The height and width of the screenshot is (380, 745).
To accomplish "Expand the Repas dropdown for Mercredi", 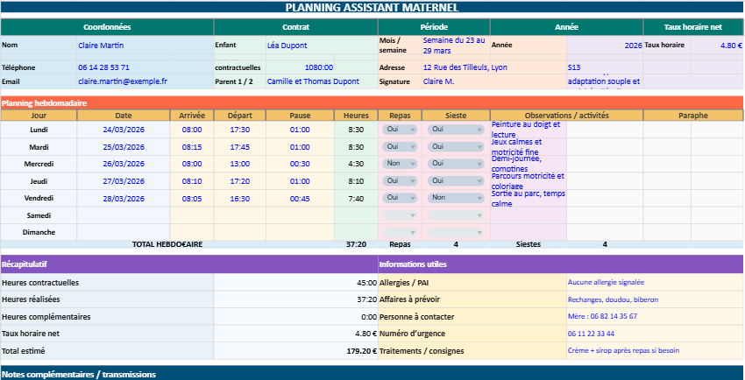I will point(400,164).
